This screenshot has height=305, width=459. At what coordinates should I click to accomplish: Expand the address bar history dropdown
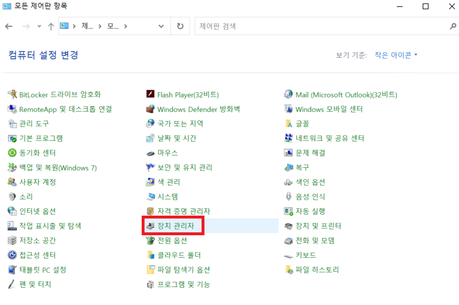coord(161,26)
